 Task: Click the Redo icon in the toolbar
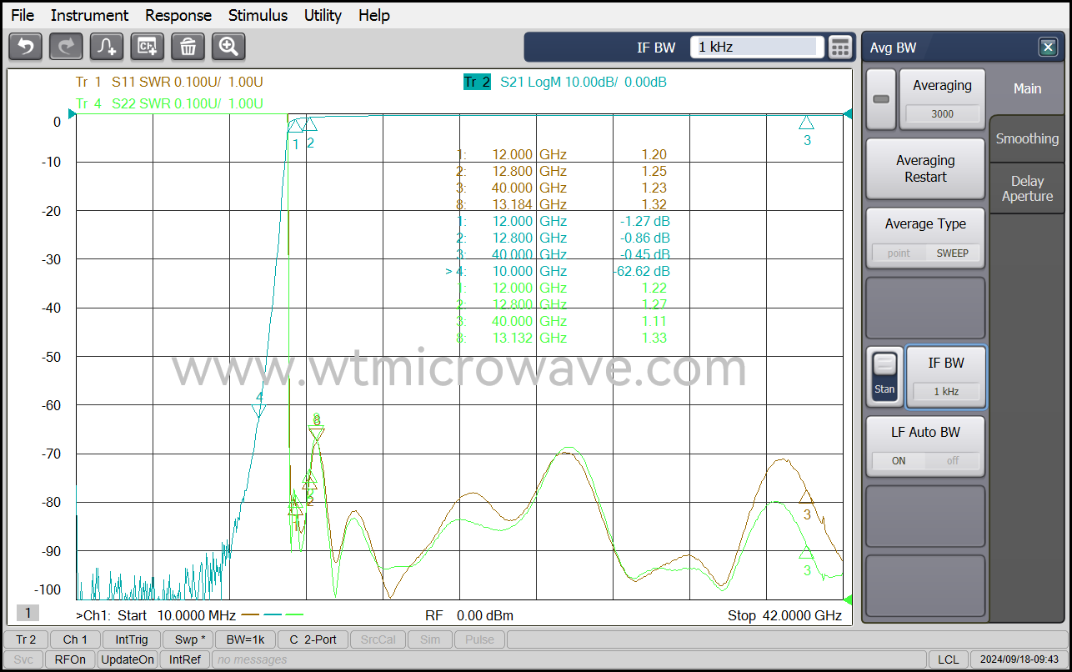click(x=66, y=47)
